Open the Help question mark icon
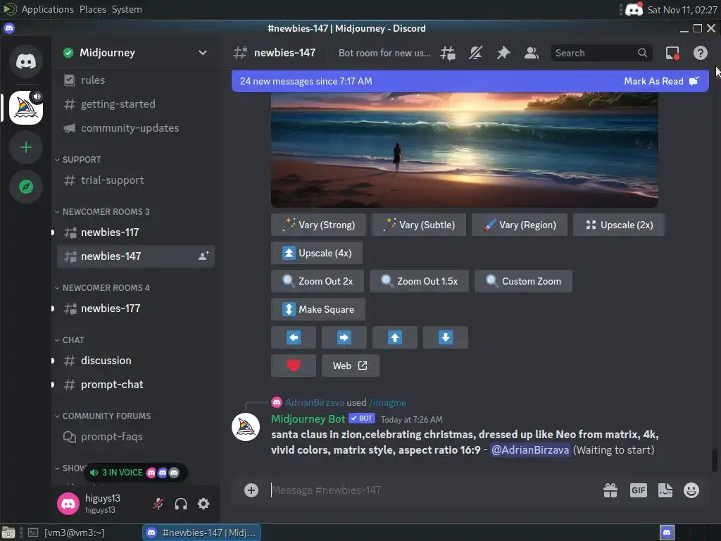The image size is (721, 541). point(700,53)
